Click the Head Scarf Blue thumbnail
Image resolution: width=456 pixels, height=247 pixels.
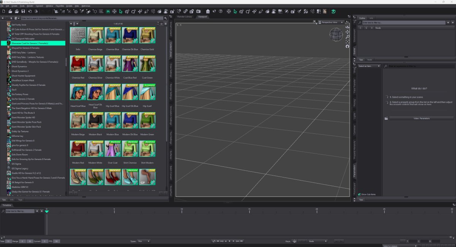(x=78, y=92)
